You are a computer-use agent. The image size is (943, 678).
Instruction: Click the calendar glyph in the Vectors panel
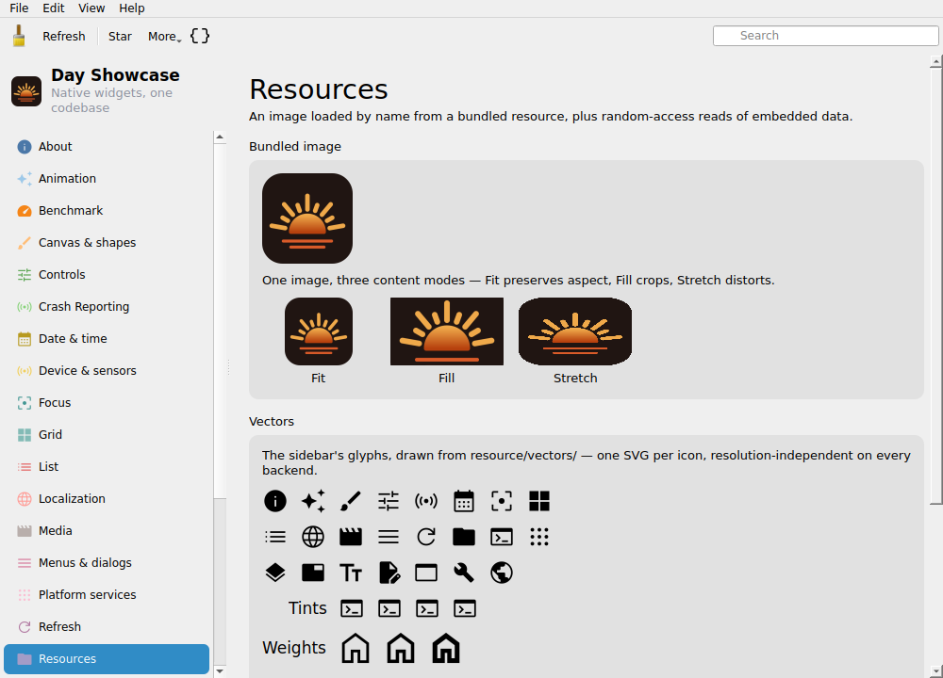(x=464, y=501)
